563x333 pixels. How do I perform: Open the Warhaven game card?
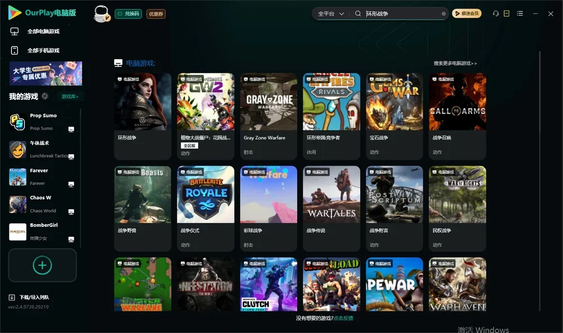(x=457, y=284)
